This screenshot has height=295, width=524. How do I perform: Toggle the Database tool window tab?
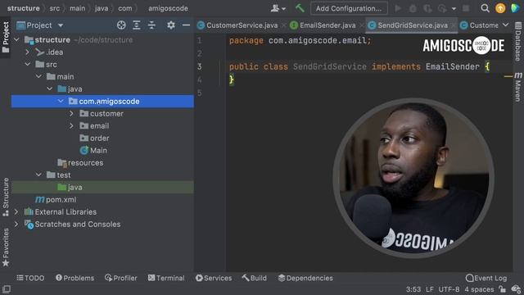[518, 42]
